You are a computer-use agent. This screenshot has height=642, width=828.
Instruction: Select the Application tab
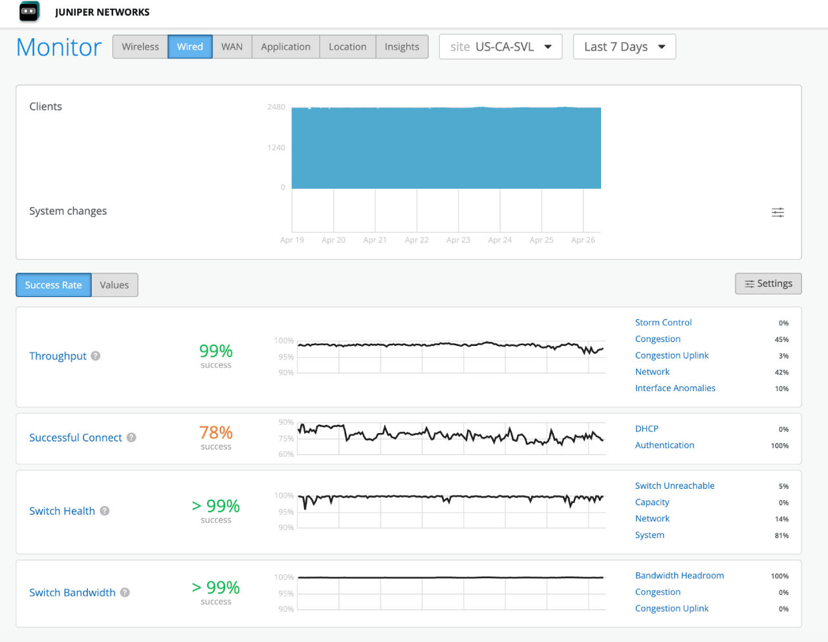click(285, 47)
